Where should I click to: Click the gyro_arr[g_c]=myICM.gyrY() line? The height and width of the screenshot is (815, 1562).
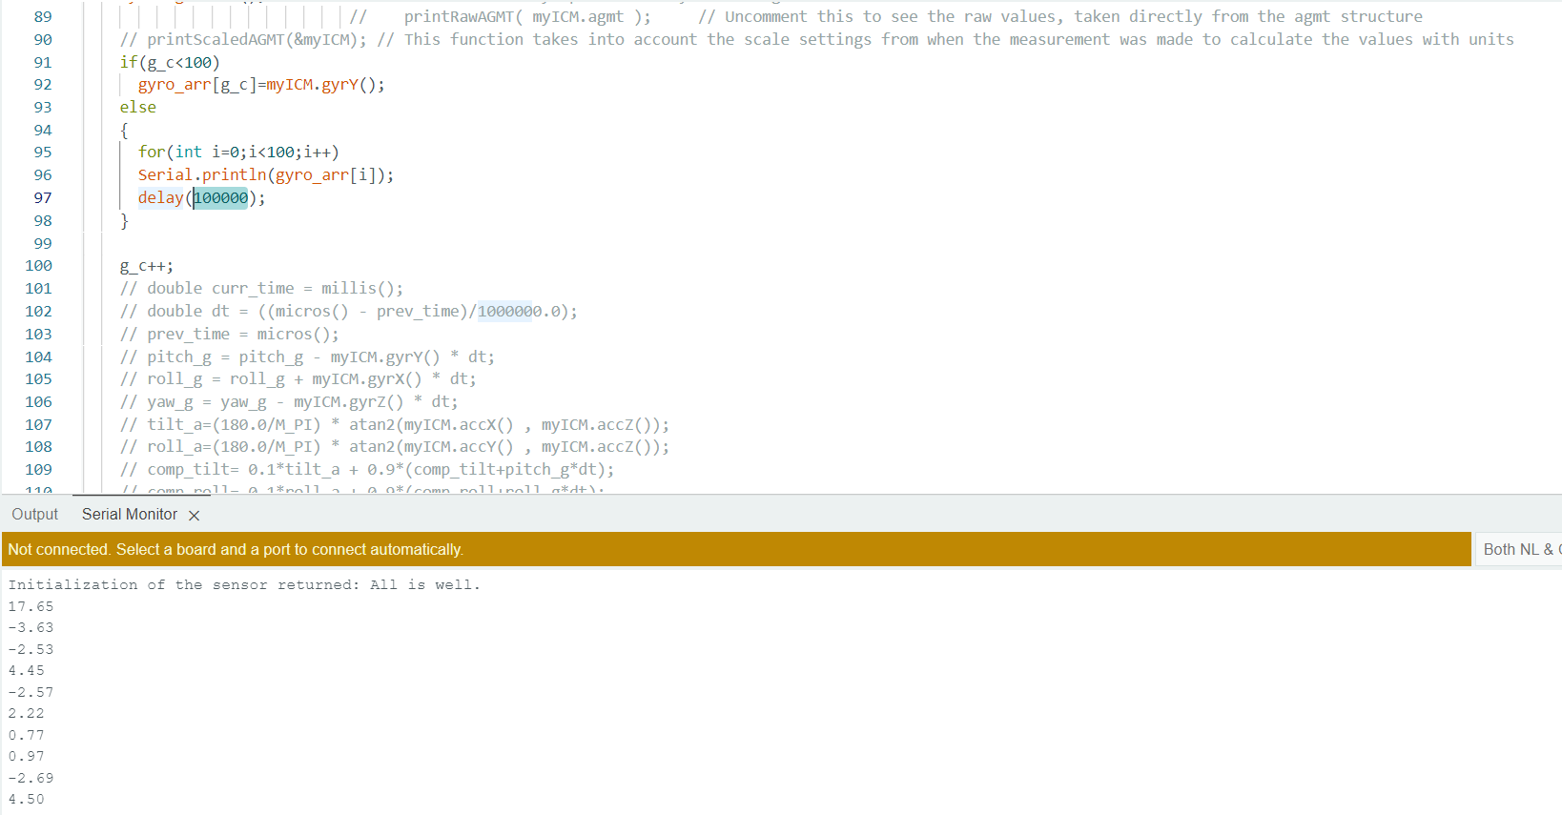click(261, 85)
